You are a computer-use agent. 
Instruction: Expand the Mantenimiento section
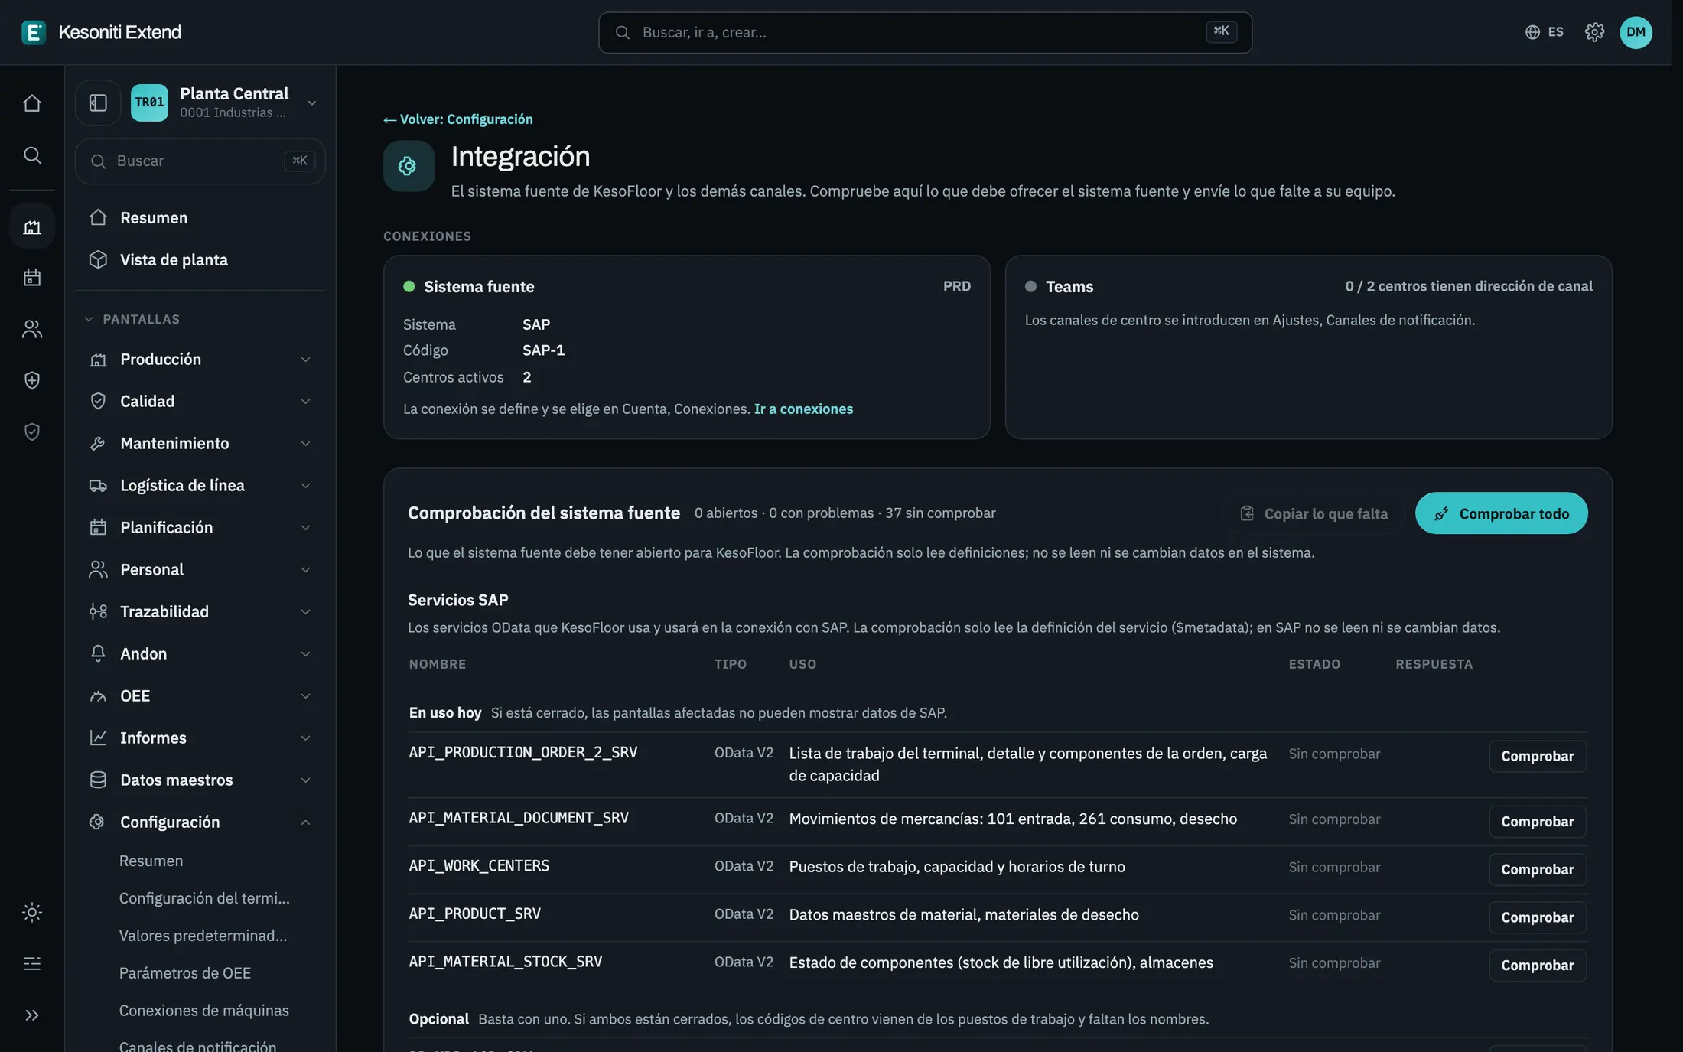point(200,444)
